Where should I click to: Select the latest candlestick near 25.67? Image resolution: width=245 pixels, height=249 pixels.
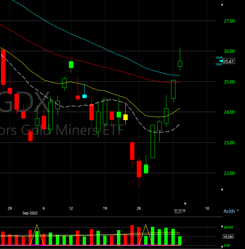tap(180, 64)
